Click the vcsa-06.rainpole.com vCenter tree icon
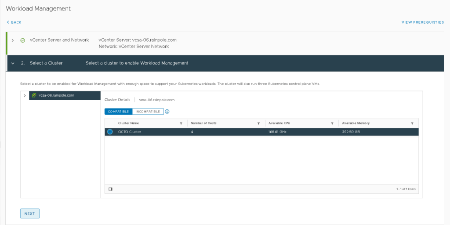 [x=34, y=95]
